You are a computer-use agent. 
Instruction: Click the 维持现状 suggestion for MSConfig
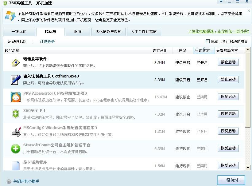183,132
